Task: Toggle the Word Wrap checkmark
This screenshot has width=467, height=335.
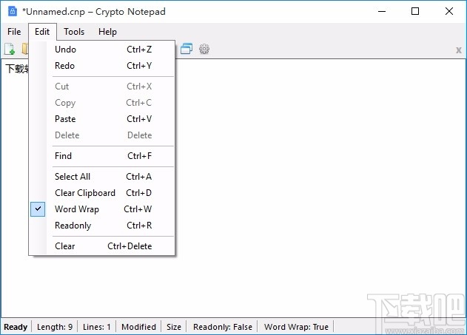Action: click(38, 209)
